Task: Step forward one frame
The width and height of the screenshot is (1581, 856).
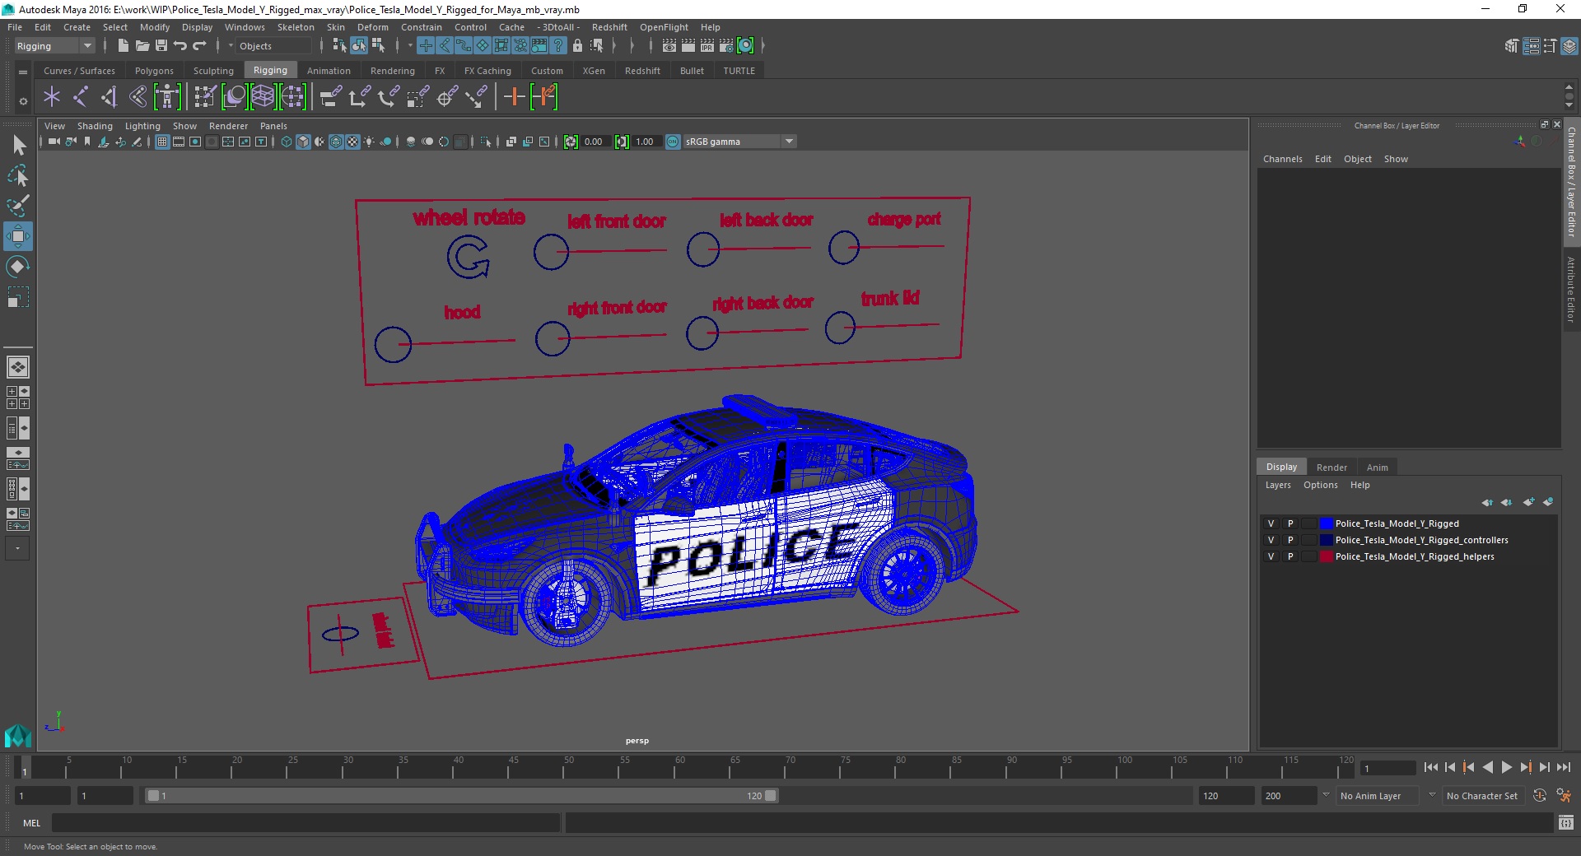Action: (x=1545, y=767)
